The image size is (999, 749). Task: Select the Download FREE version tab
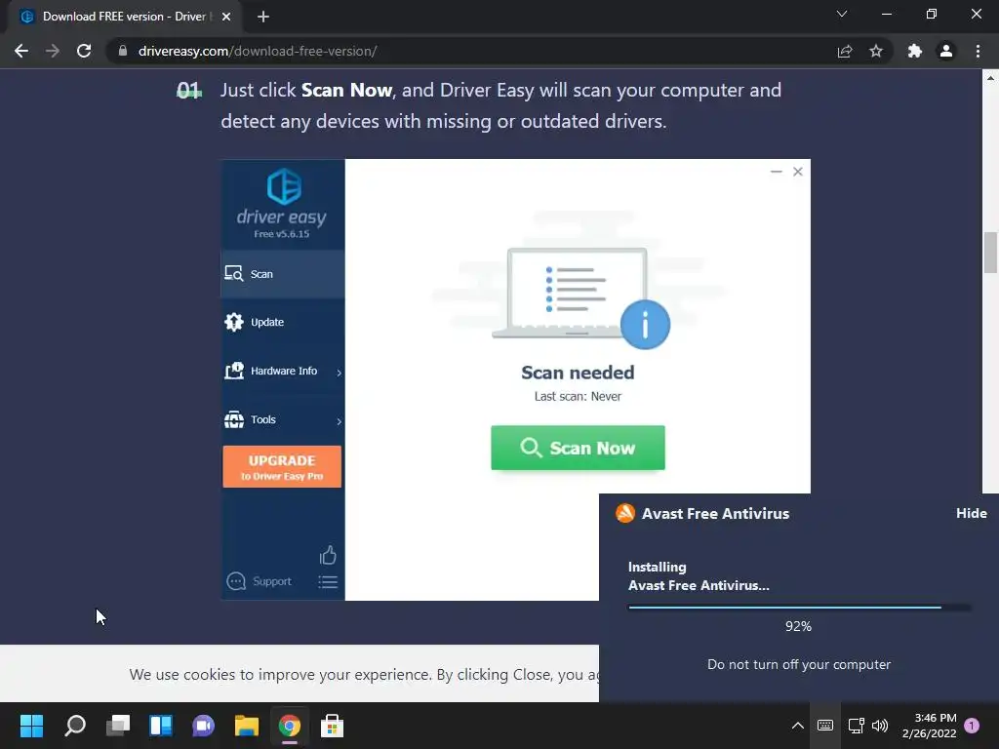125,17
